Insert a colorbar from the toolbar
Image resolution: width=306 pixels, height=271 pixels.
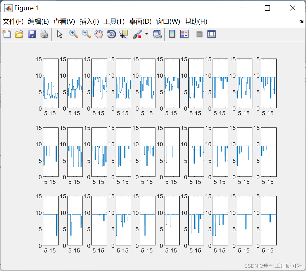pyautogui.click(x=172, y=34)
